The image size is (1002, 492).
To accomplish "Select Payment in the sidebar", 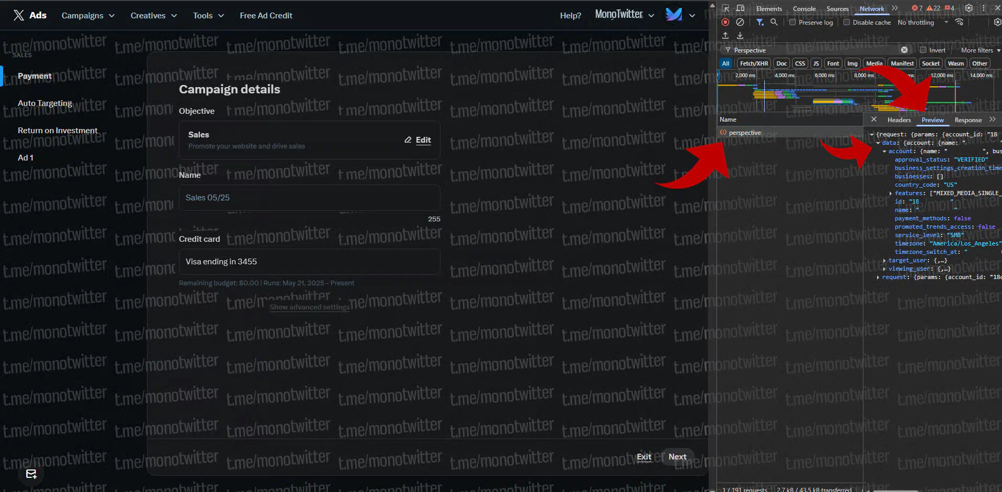I will pyautogui.click(x=35, y=76).
